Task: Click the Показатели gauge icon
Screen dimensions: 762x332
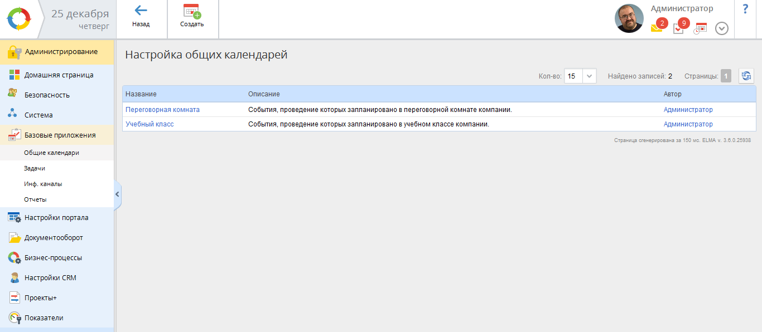Action: 15,318
